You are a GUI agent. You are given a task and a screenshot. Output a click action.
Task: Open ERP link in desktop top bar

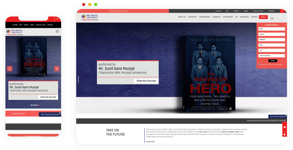(x=227, y=11)
